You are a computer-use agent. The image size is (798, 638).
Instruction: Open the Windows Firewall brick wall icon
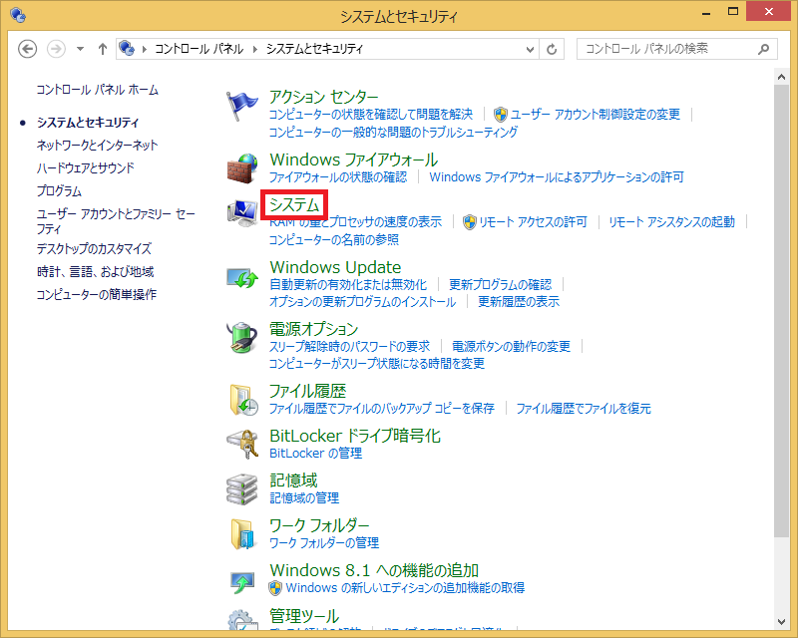(x=242, y=167)
